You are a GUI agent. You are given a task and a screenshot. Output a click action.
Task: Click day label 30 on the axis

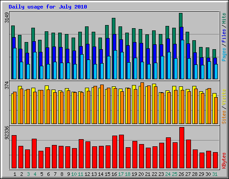pos(208,174)
